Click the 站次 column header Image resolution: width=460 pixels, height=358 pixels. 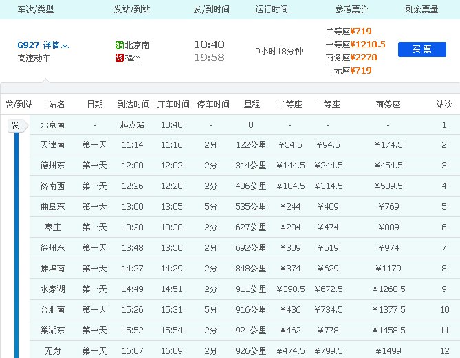coord(444,104)
